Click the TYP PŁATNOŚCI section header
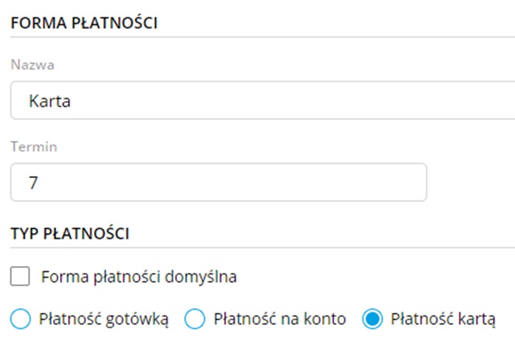 click(69, 233)
